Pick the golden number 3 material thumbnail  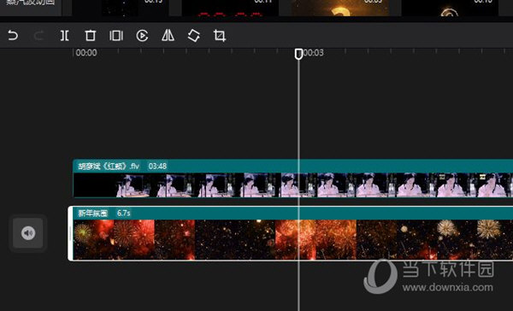tap(334, 8)
